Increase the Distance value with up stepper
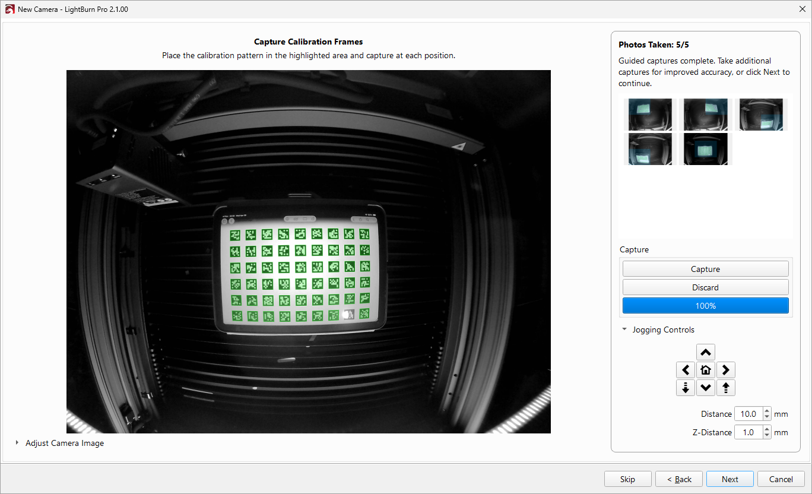This screenshot has height=494, width=812. (x=767, y=411)
